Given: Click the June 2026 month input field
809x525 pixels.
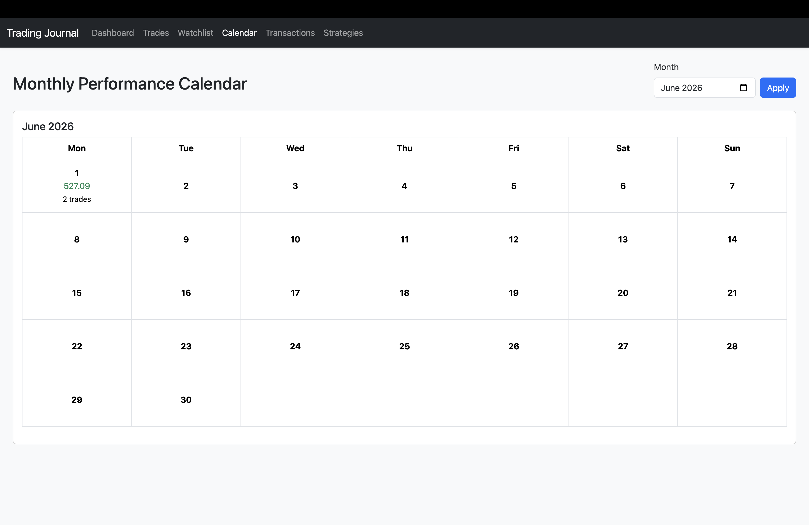Looking at the screenshot, I should click(x=704, y=88).
